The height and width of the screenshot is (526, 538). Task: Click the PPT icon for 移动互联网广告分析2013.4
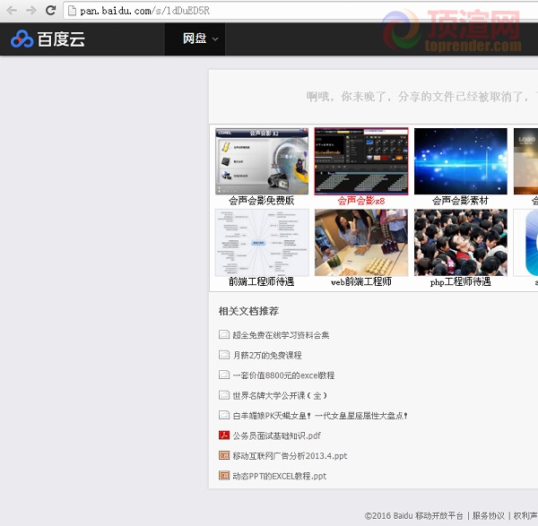[x=224, y=455]
